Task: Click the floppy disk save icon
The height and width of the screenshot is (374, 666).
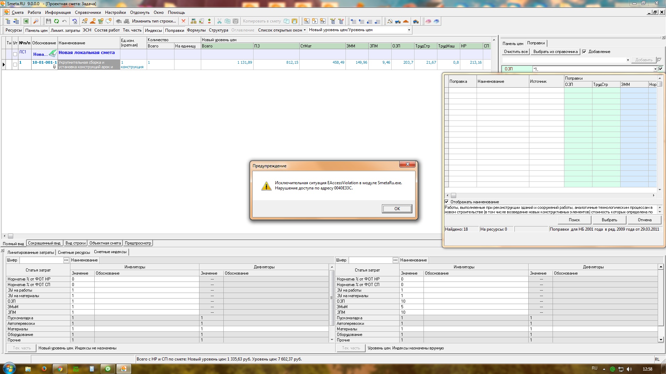Action: pos(48,21)
